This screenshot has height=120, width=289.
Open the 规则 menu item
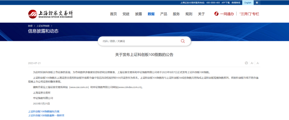pos(189,14)
